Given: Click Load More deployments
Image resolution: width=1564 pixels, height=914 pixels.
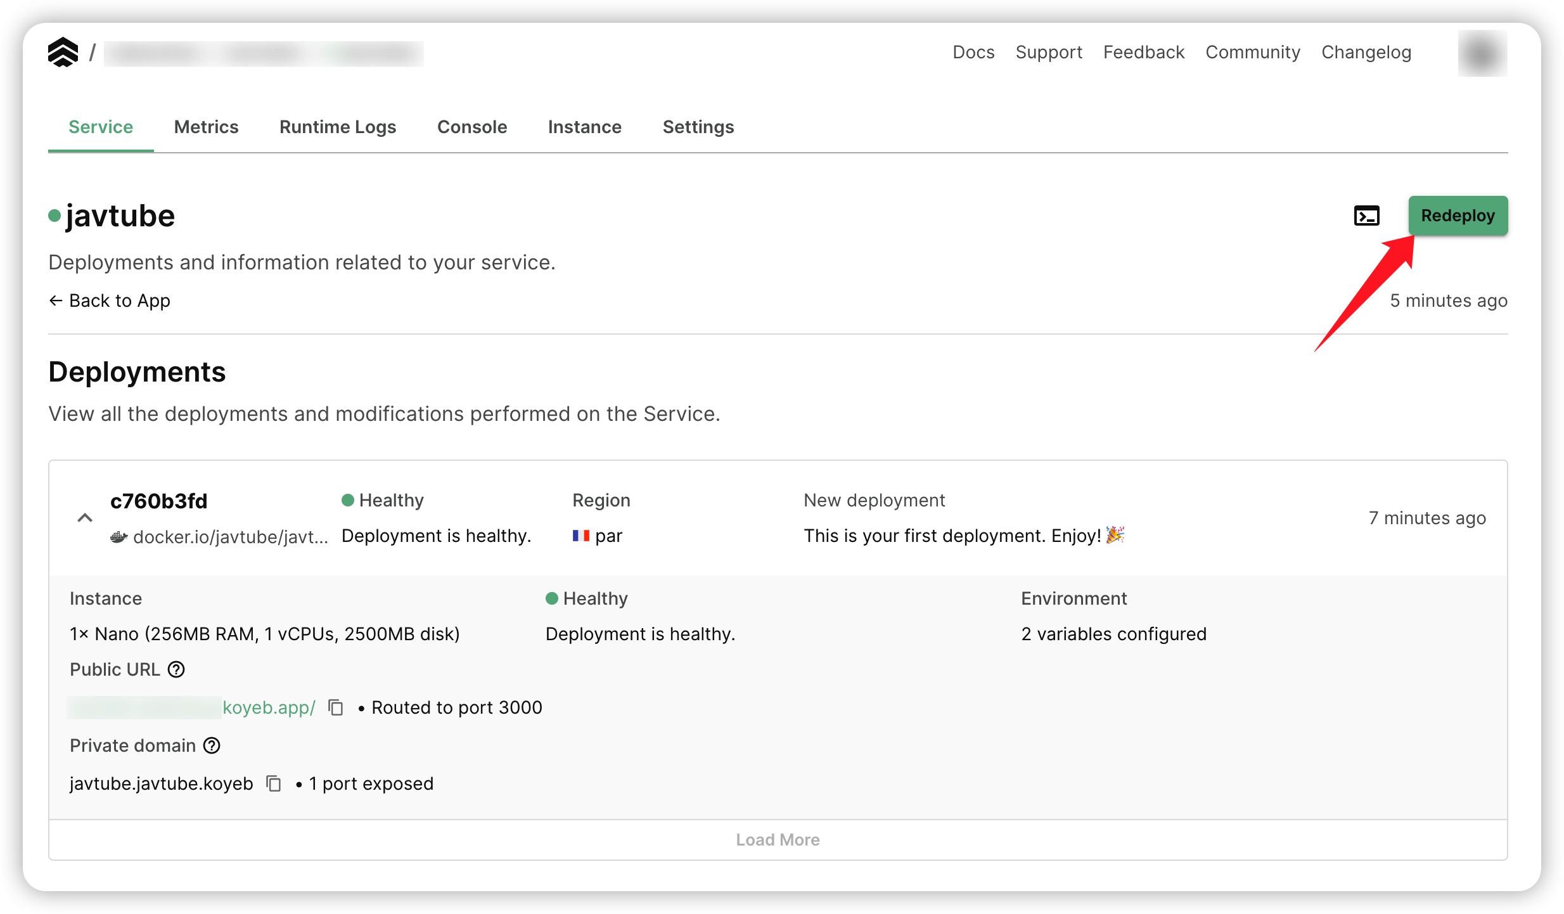Looking at the screenshot, I should coord(778,840).
